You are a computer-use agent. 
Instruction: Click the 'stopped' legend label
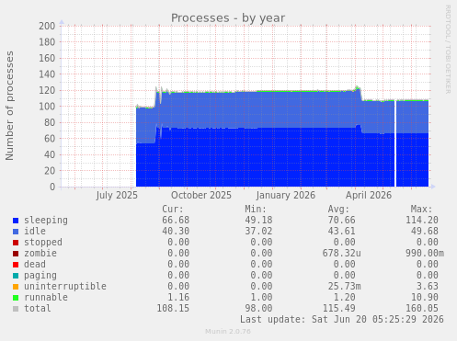[x=43, y=242]
